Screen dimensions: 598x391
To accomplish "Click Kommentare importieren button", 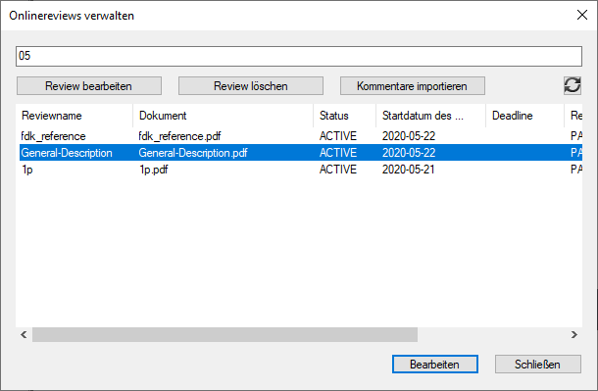I will pos(413,86).
